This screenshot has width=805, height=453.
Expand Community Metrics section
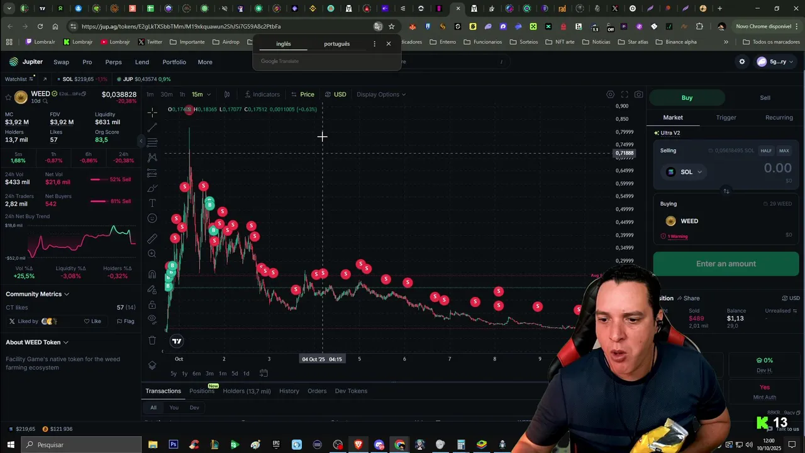37,294
